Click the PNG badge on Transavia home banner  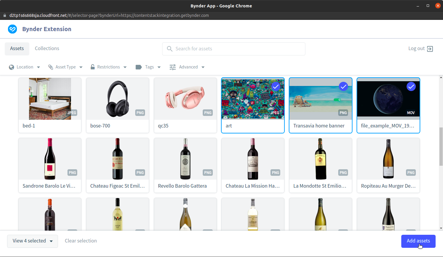(343, 113)
